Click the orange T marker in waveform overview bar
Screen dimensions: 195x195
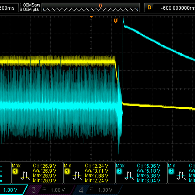click(x=100, y=6)
